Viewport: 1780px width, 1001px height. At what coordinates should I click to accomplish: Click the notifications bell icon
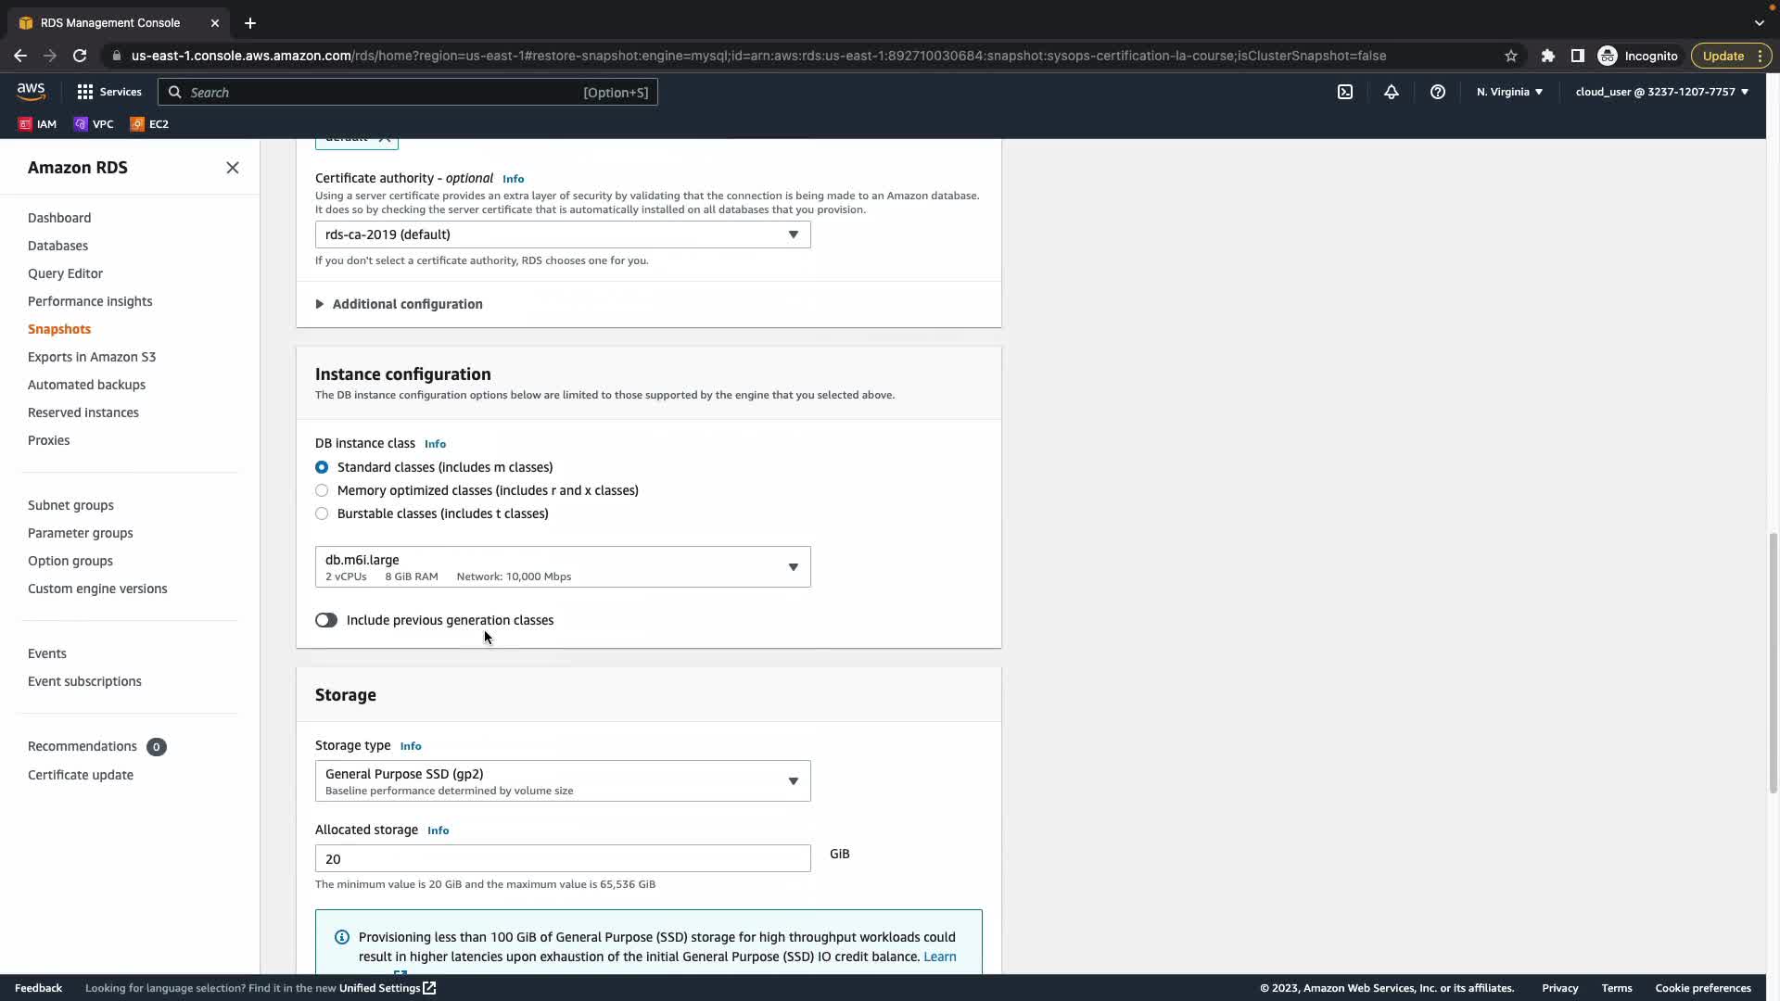pyautogui.click(x=1391, y=92)
